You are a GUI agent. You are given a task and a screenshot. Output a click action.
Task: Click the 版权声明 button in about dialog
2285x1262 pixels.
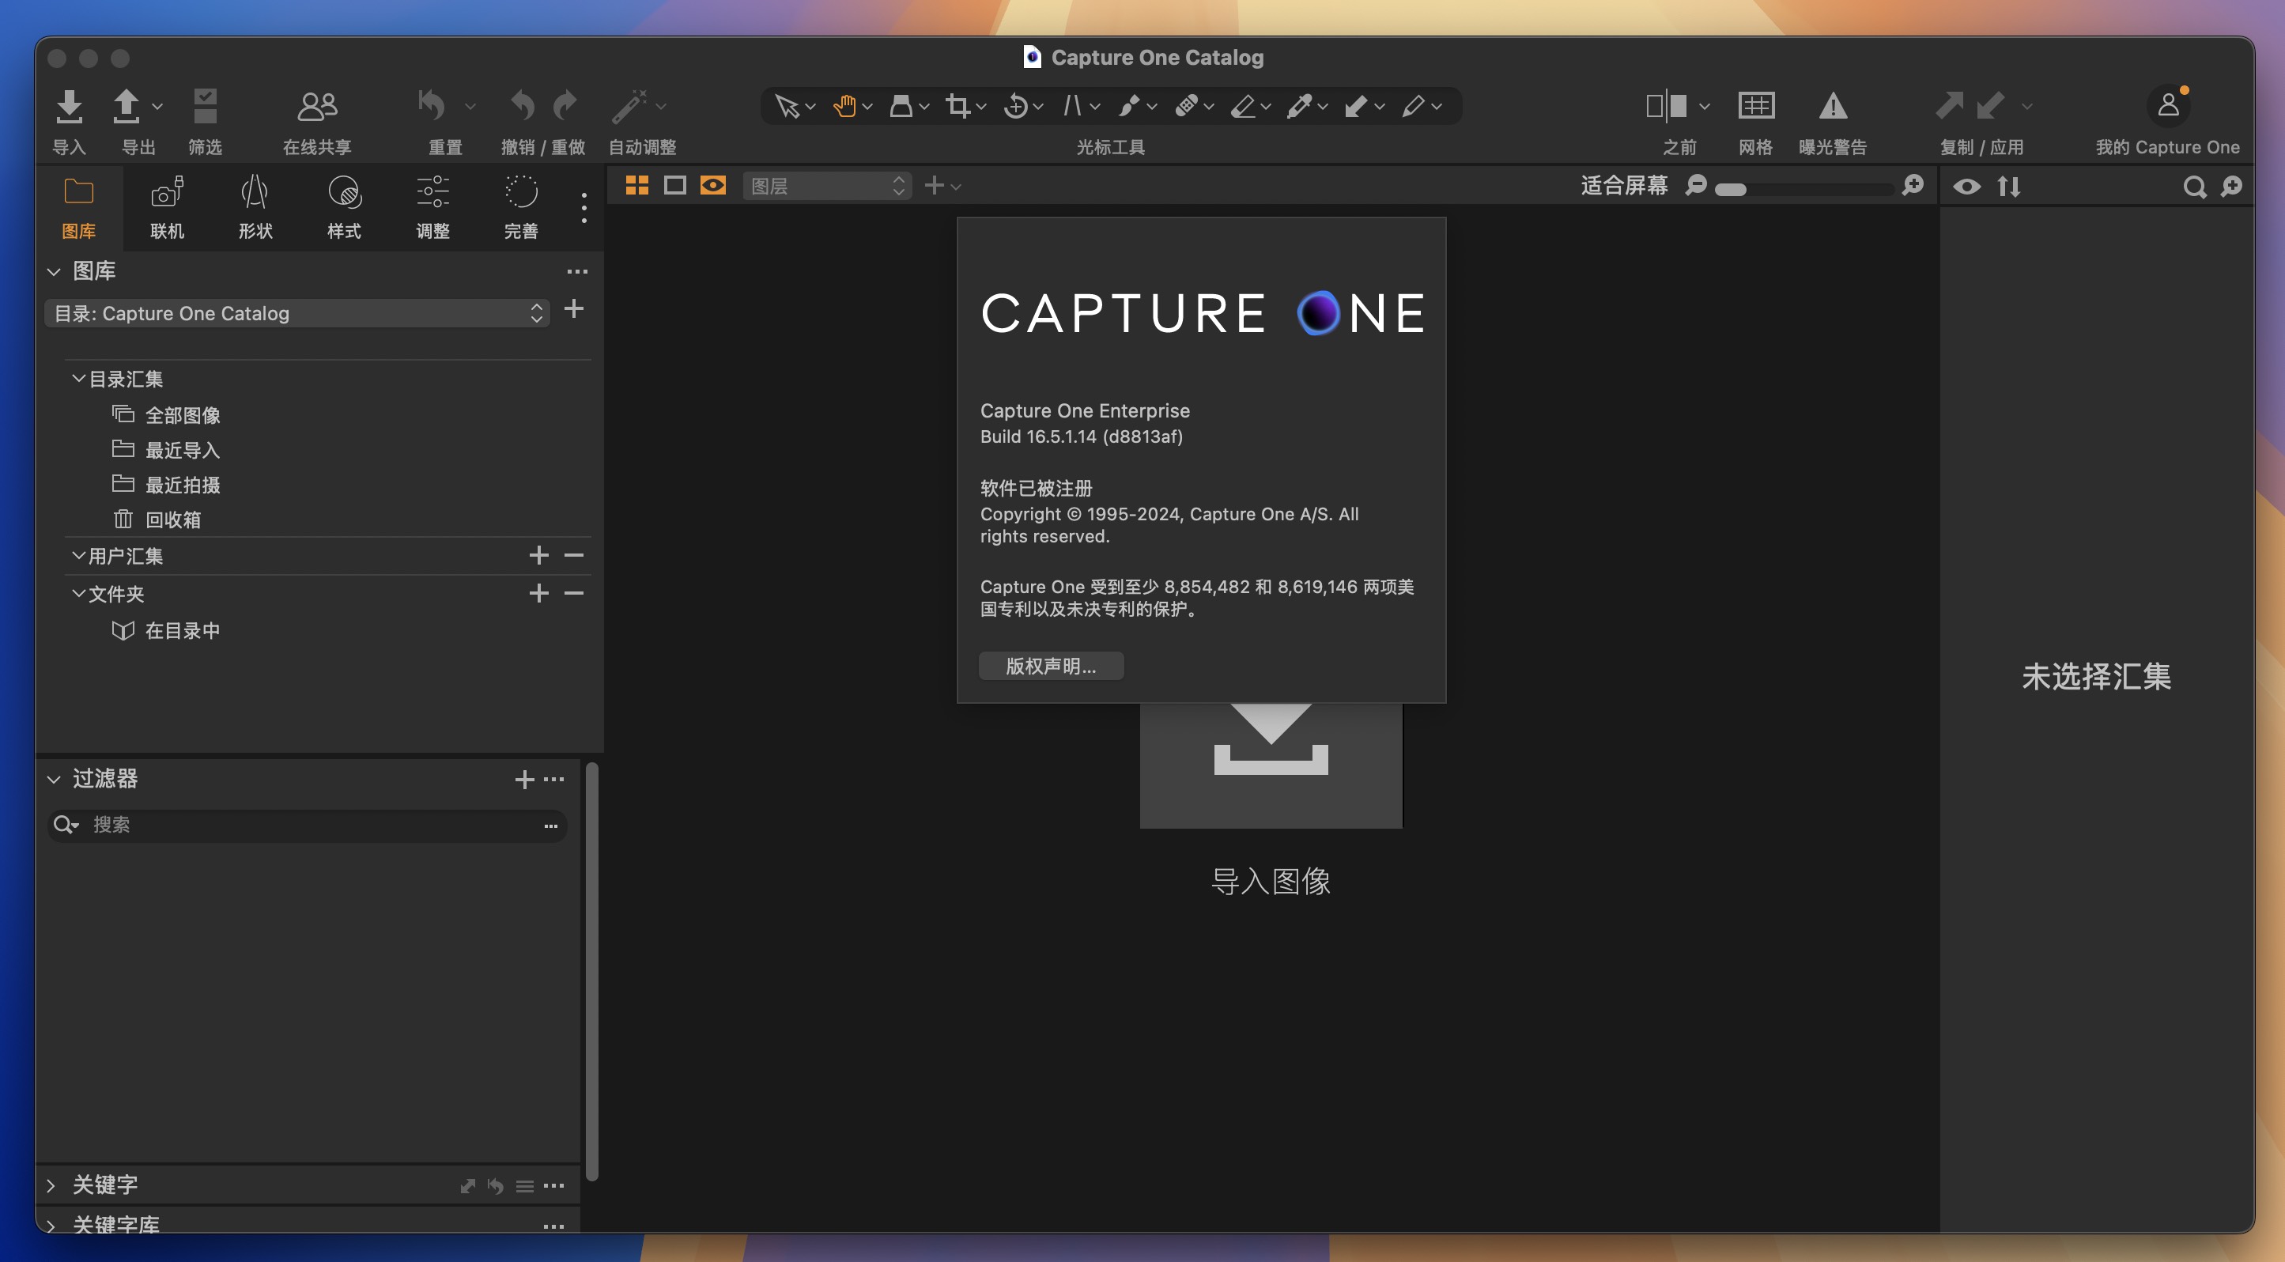1050,665
